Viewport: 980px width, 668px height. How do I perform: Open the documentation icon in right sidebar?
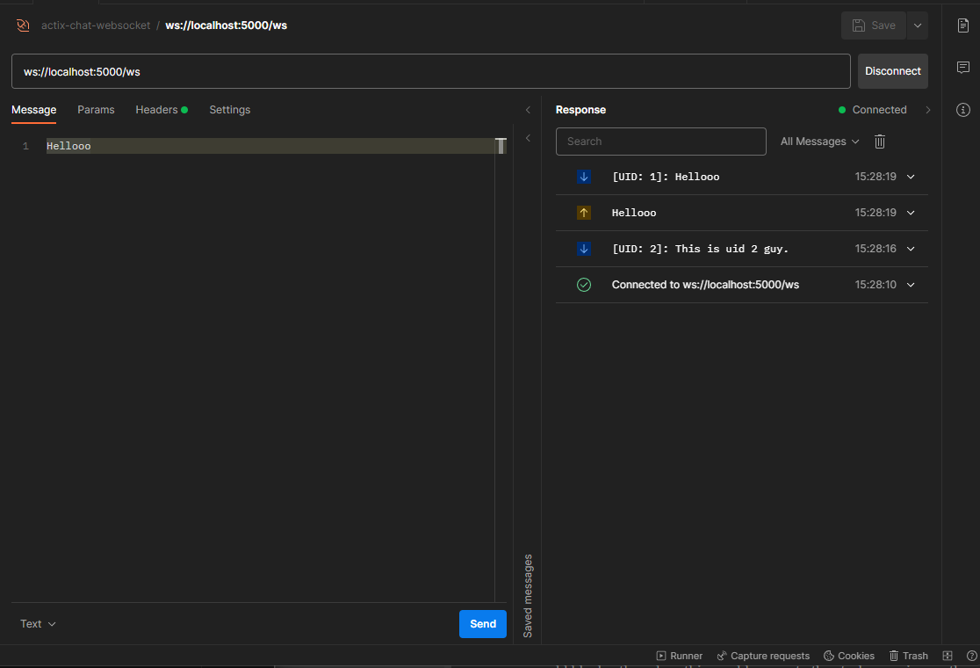(x=962, y=25)
